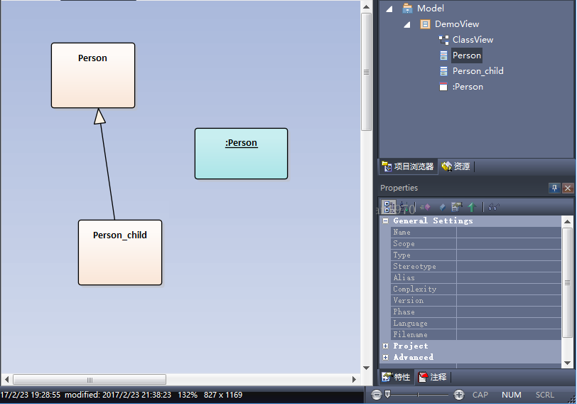
Task: Click the green up arrow icon
Action: tap(471, 207)
